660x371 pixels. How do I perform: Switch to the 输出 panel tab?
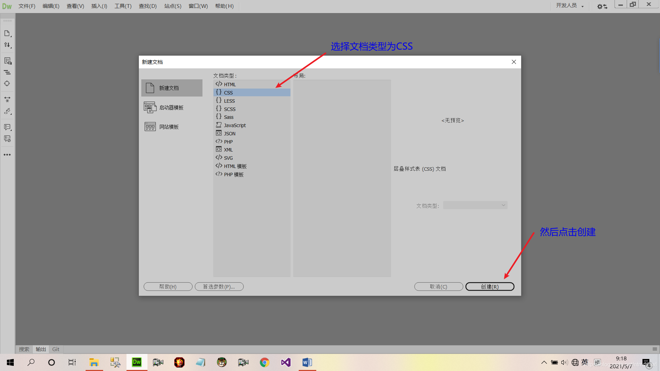[x=41, y=349]
